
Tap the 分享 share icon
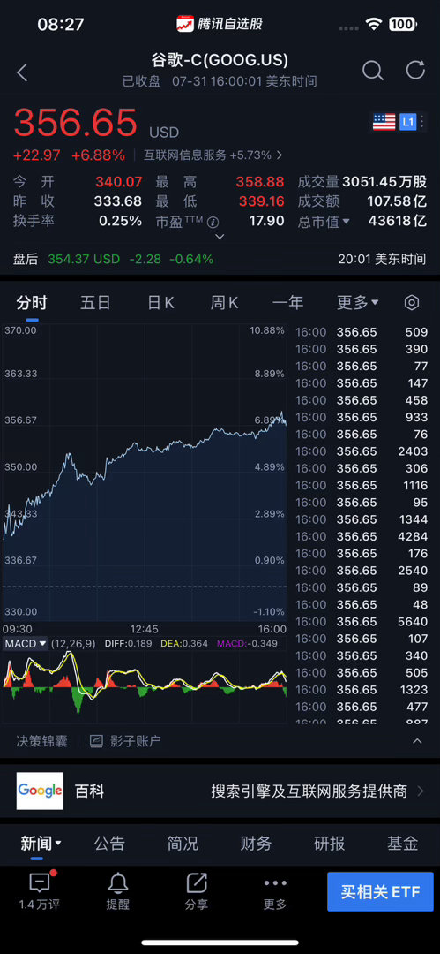pos(197,883)
